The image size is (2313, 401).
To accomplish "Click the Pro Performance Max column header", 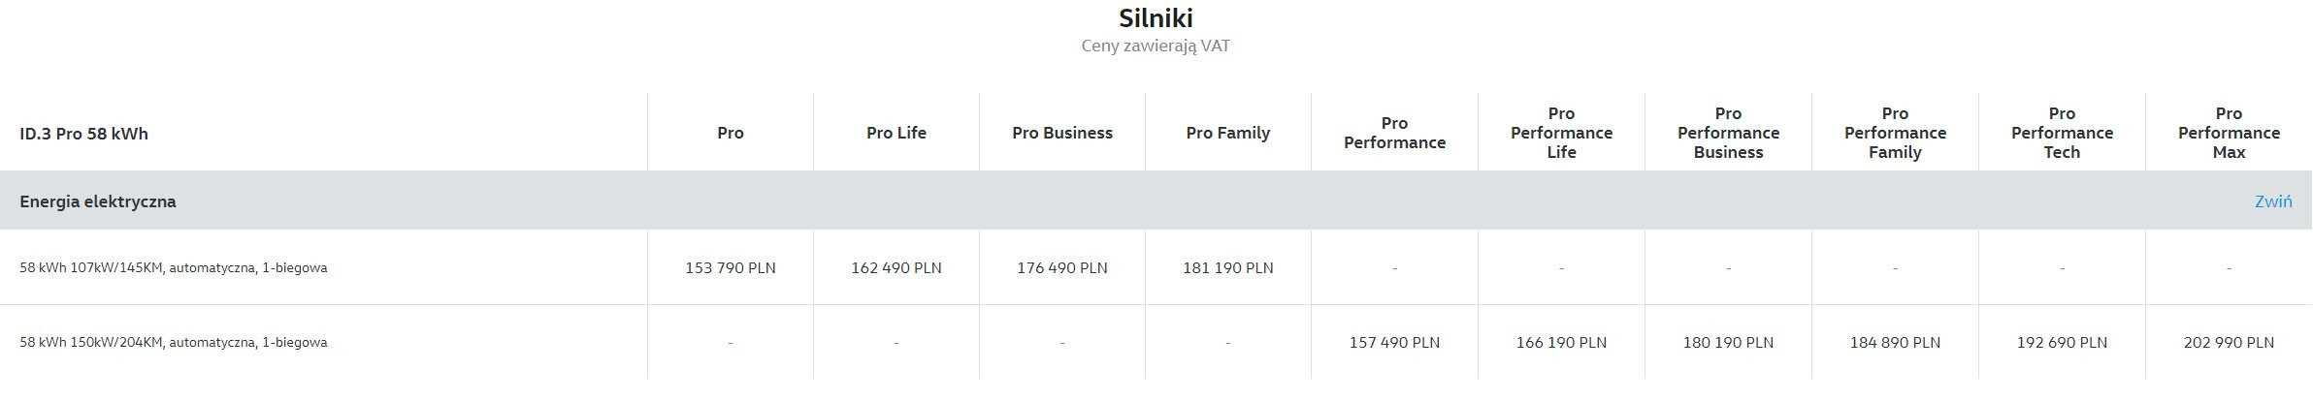I will 2229,133.
